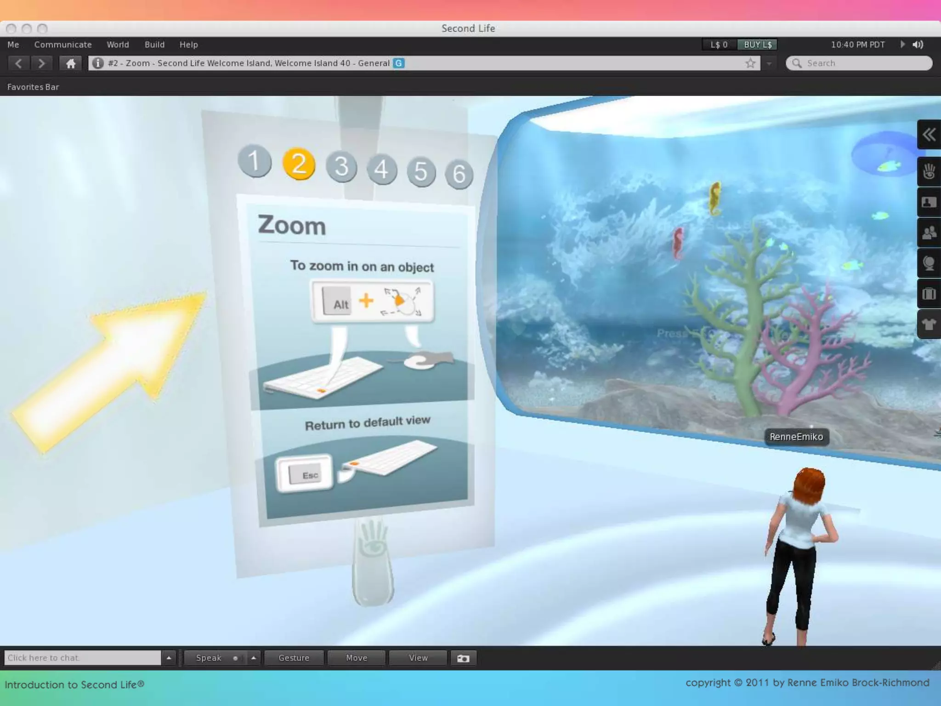941x706 pixels.
Task: Open the World menu
Action: 118,45
